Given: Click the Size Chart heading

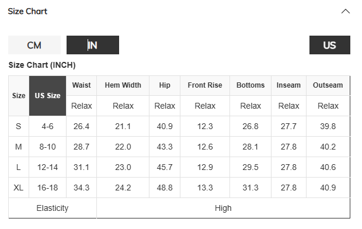Looking at the screenshot, I should tap(27, 11).
